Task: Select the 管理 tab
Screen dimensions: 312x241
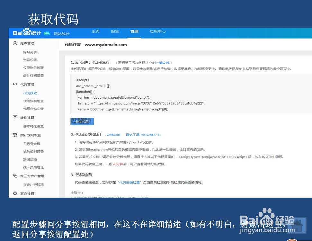Action: [x=134, y=31]
